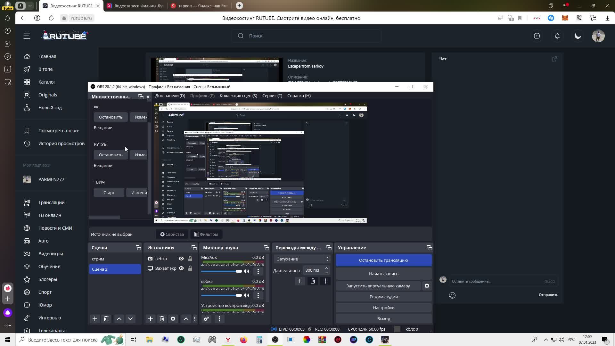The height and width of the screenshot is (346, 615).
Task: Add a new scene with plus icon
Action: [x=95, y=319]
